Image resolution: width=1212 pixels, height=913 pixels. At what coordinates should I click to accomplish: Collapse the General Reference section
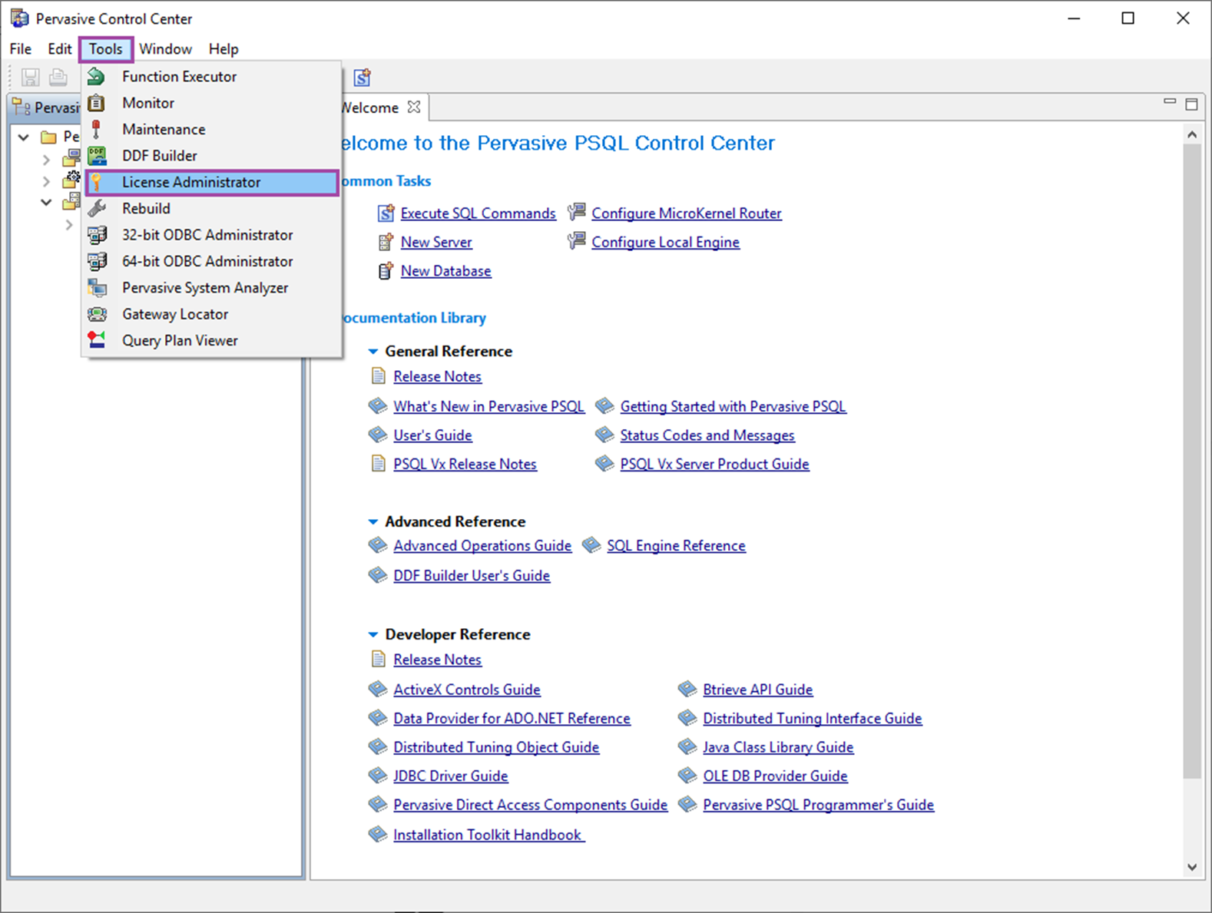pyautogui.click(x=373, y=352)
